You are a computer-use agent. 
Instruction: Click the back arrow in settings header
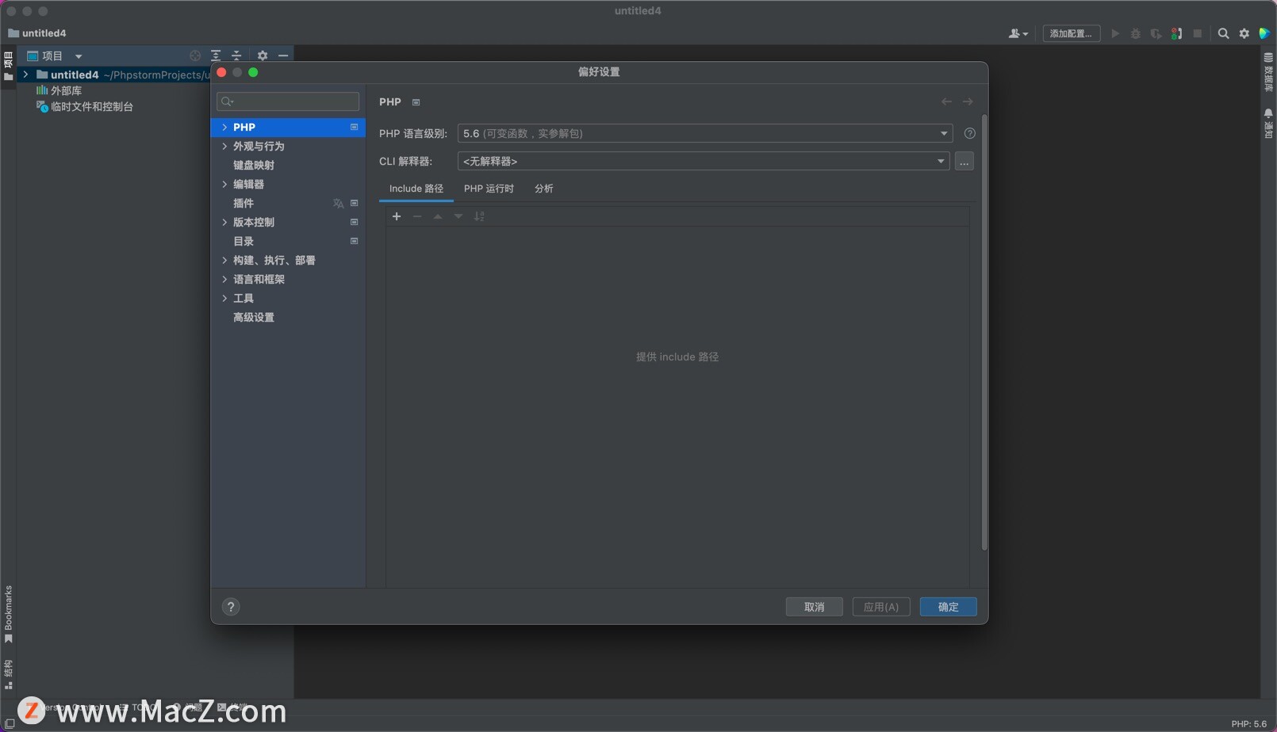click(946, 101)
